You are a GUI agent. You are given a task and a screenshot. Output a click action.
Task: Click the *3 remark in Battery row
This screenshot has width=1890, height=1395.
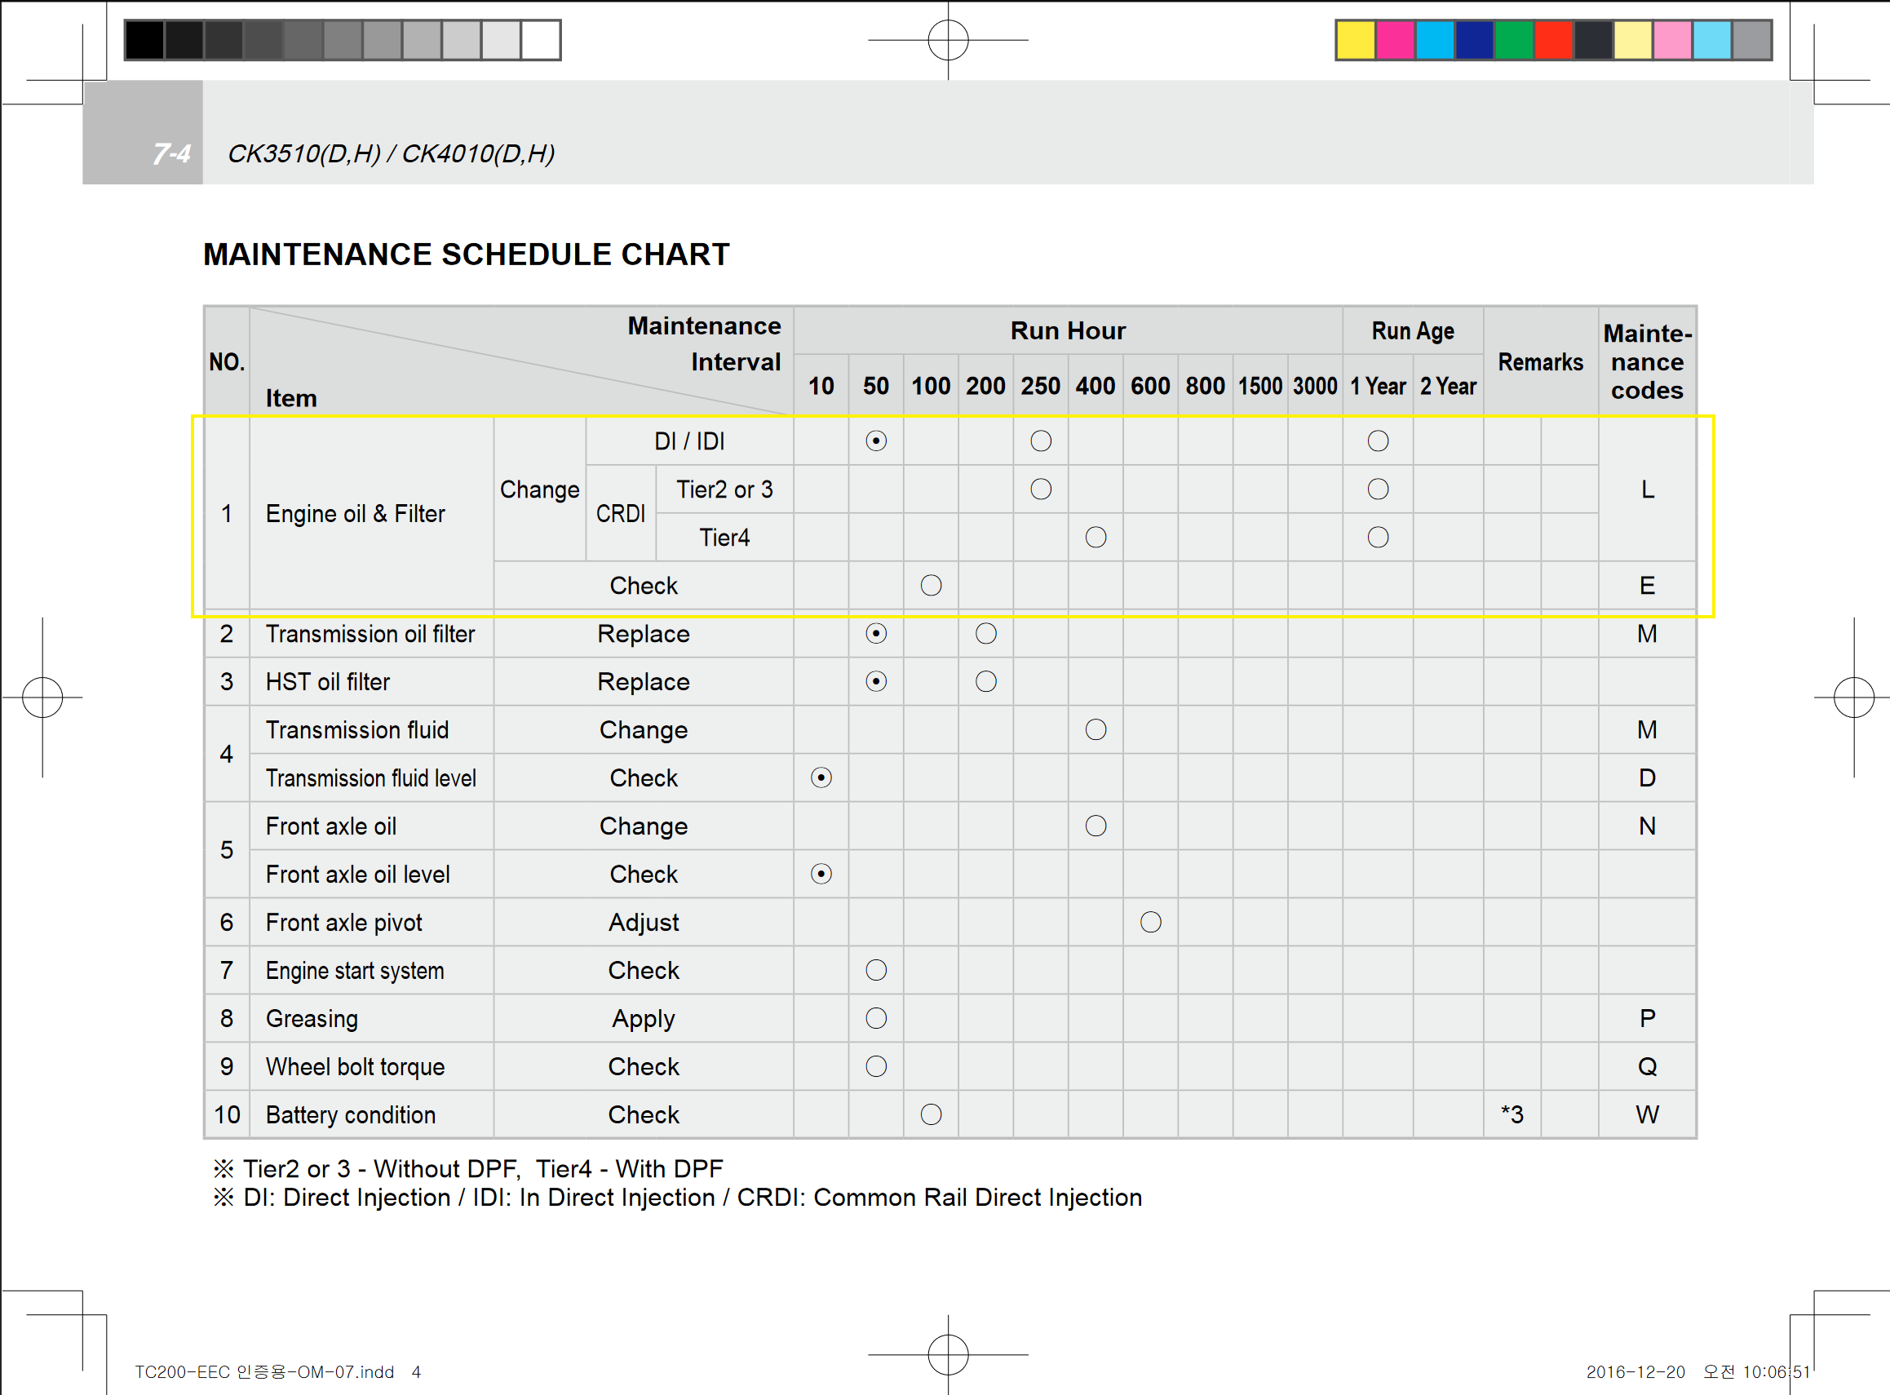[1512, 1114]
